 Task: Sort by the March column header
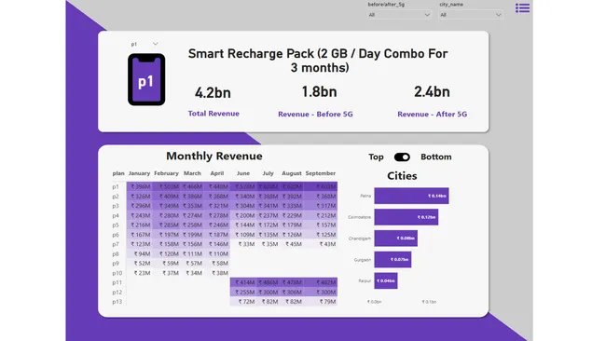192,173
